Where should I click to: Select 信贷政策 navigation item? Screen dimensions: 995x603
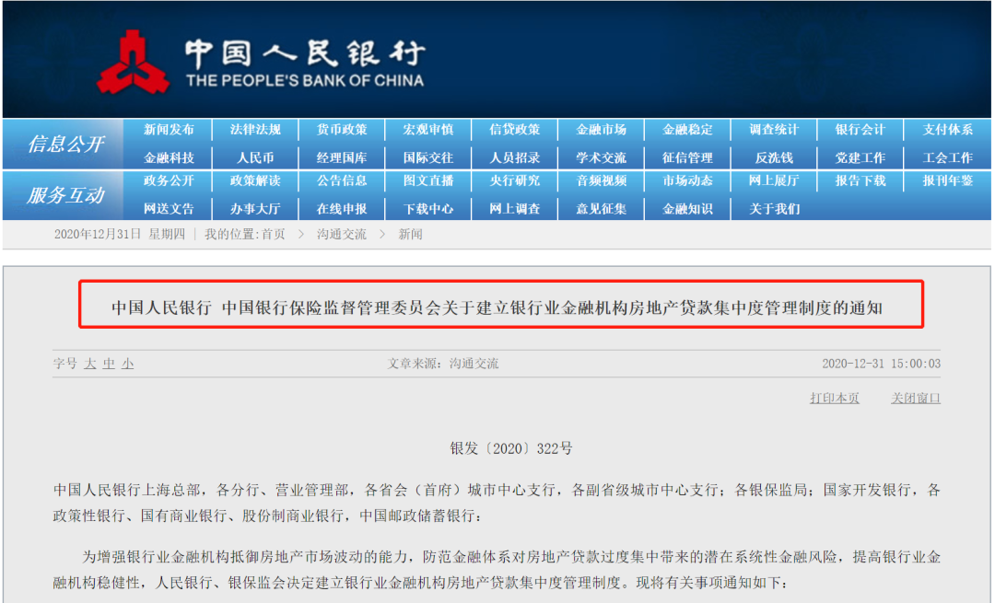515,130
